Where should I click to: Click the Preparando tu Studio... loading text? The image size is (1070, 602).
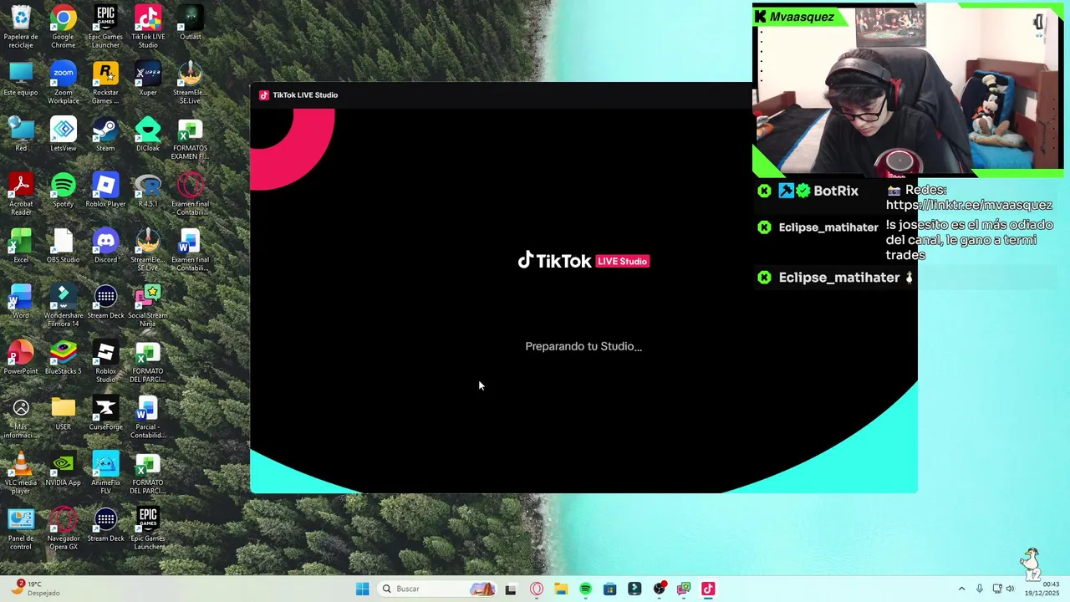(583, 346)
